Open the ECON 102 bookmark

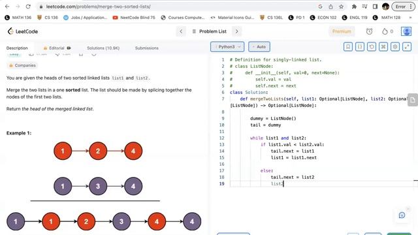[323, 18]
